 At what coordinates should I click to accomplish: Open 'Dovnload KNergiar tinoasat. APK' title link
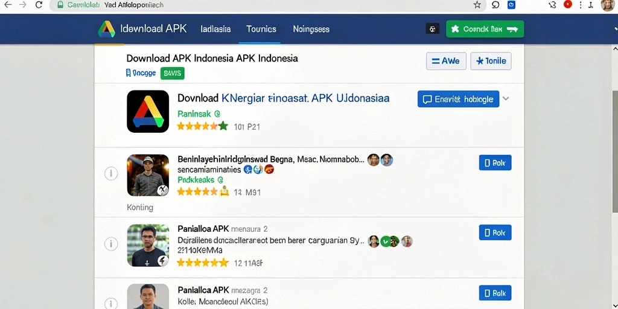[x=284, y=98]
